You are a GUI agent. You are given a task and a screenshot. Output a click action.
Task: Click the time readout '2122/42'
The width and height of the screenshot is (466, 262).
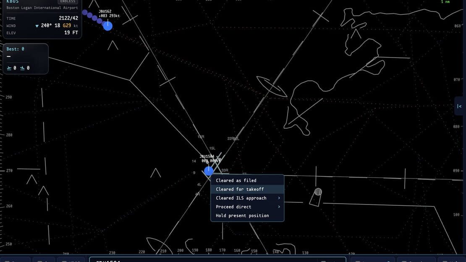pyautogui.click(x=68, y=18)
